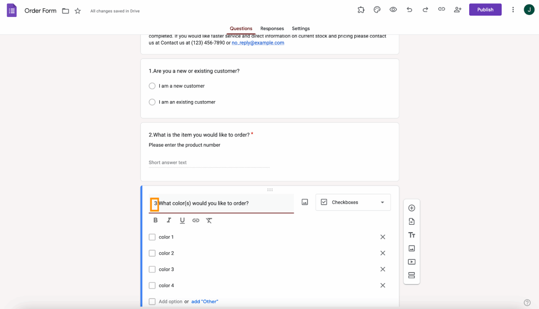The width and height of the screenshot is (539, 309).
Task: Remove the 'color 2' option with the X
Action: coord(383,253)
